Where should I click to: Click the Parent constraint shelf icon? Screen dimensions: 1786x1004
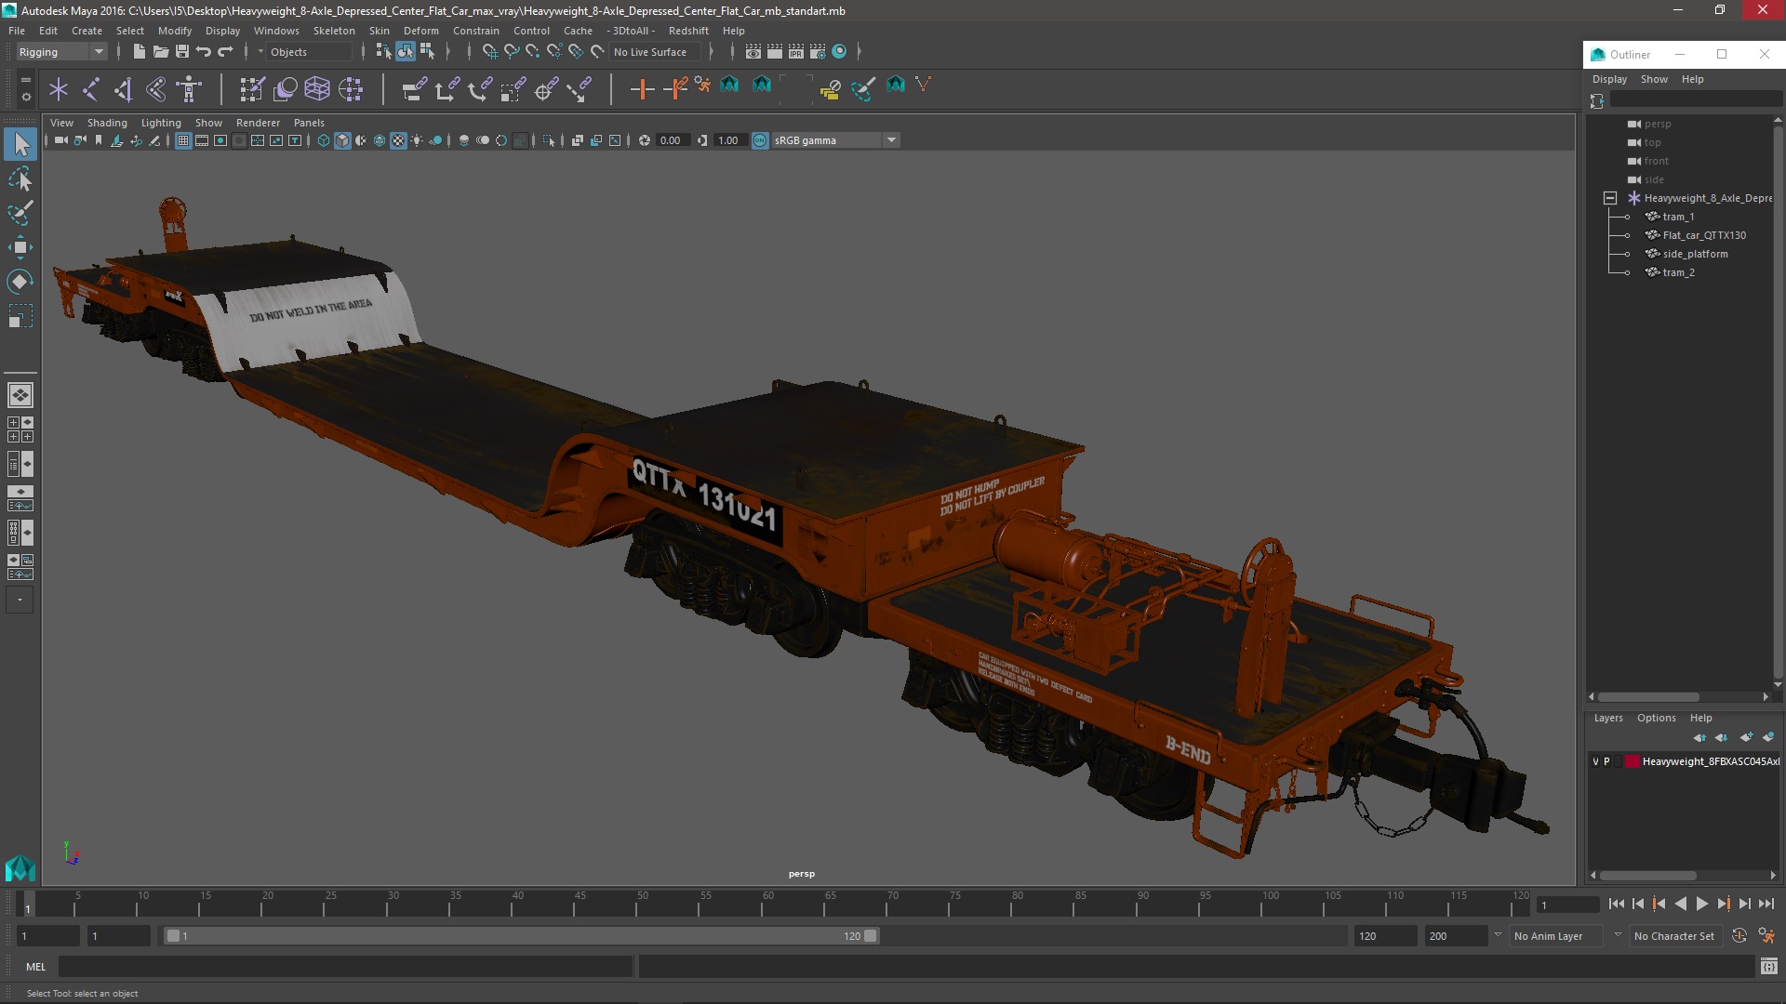coord(414,89)
